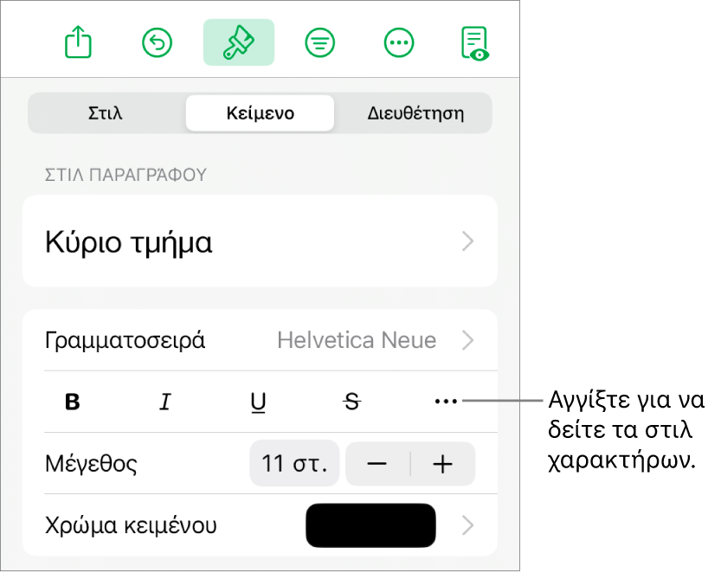The width and height of the screenshot is (721, 573).
Task: Tap the Share icon in the toolbar
Action: 78,42
